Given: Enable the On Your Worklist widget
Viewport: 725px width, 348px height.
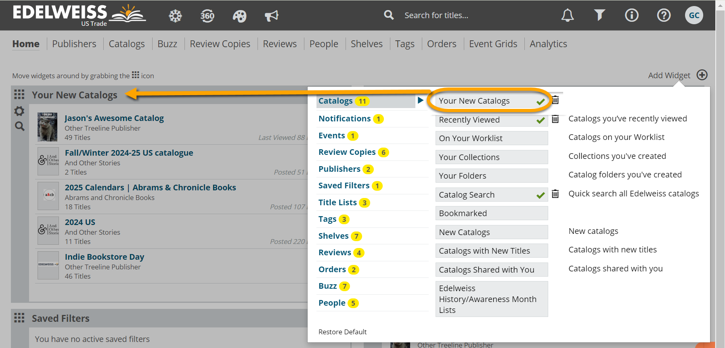Looking at the screenshot, I should 491,138.
